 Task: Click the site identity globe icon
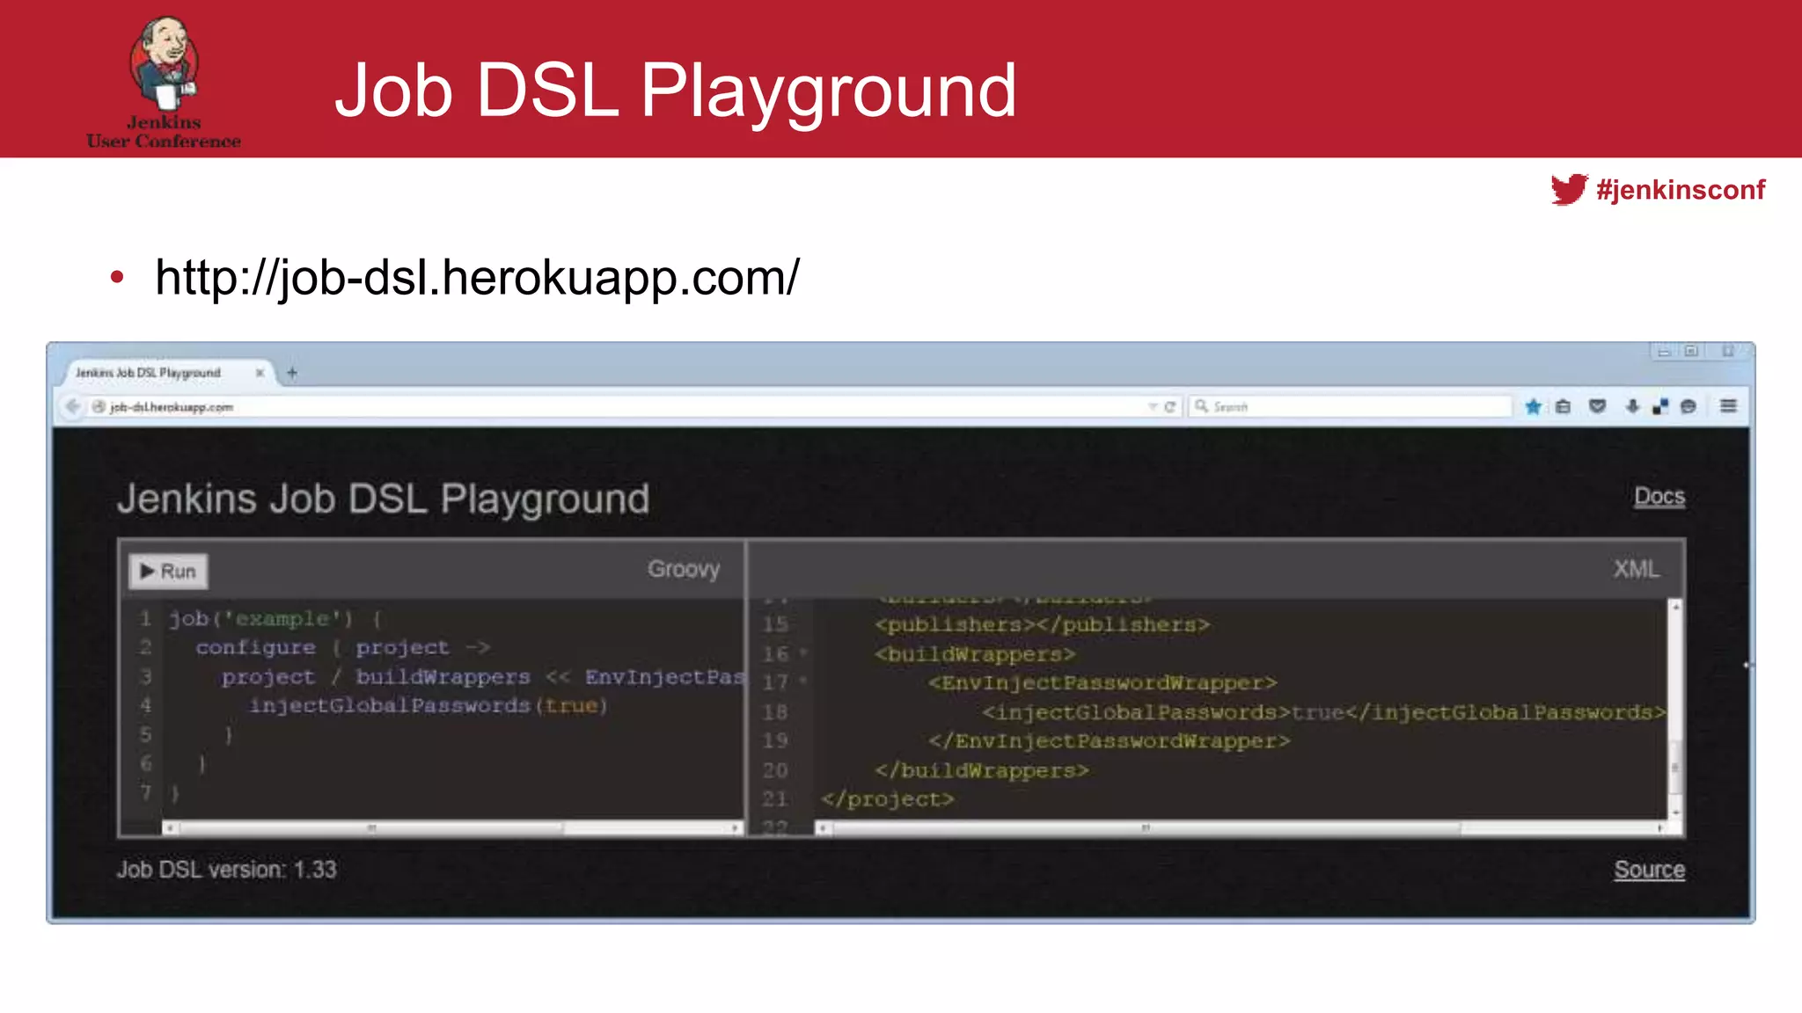pyautogui.click(x=99, y=406)
